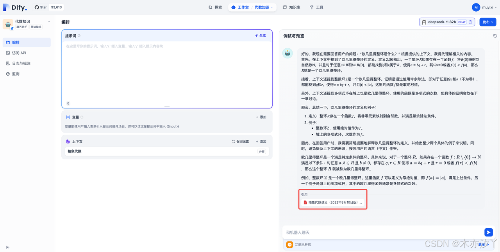Viewport: 500px width, 252px height.
Task: Reset the 调试与预览 conversation with refresh icon
Action: 495,35
